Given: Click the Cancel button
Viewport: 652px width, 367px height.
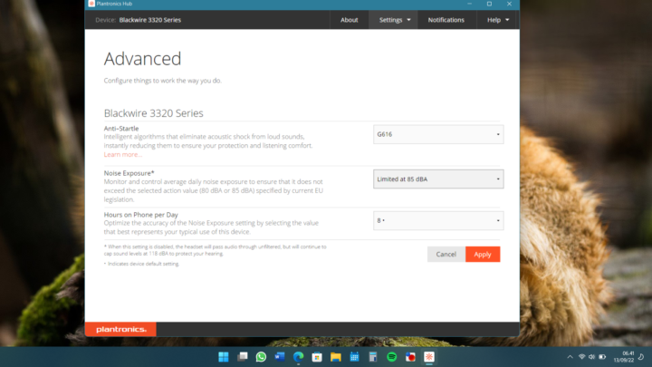Looking at the screenshot, I should tap(446, 255).
